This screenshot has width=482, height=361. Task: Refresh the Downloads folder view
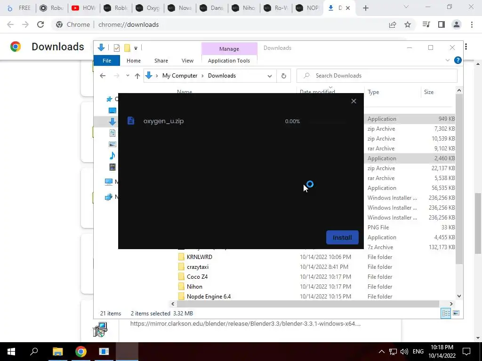284,76
